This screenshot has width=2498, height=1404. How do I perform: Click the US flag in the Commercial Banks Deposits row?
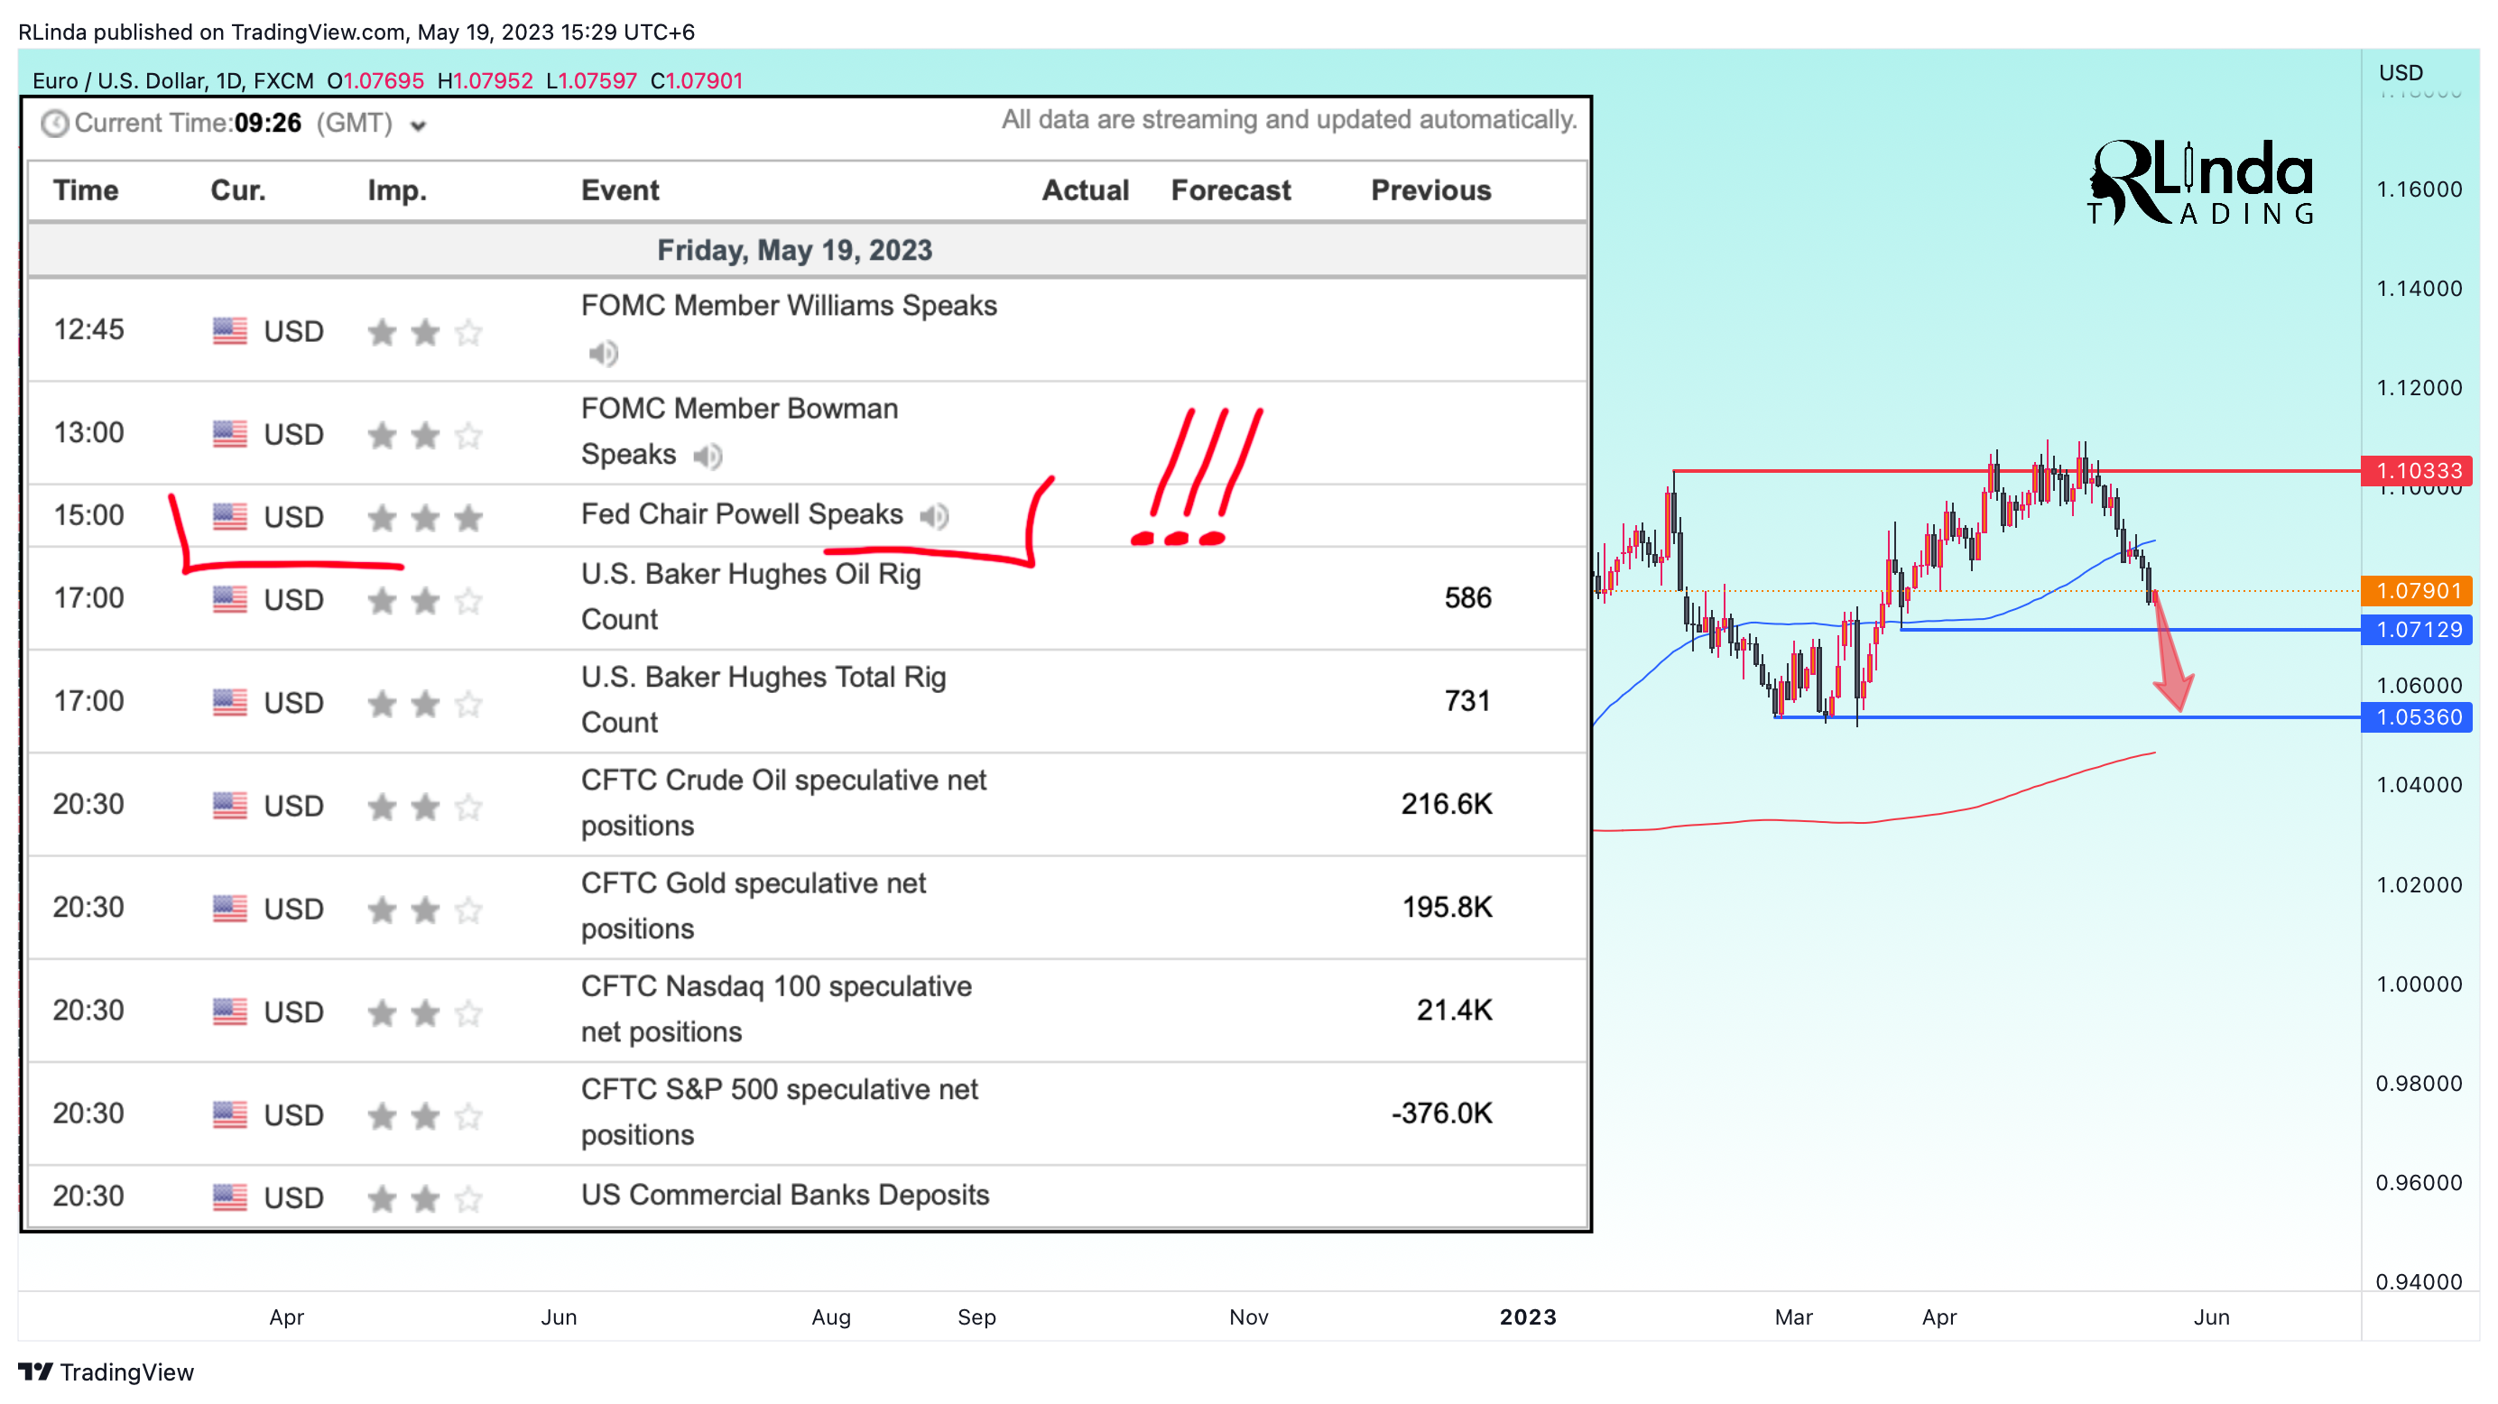pyautogui.click(x=230, y=1197)
